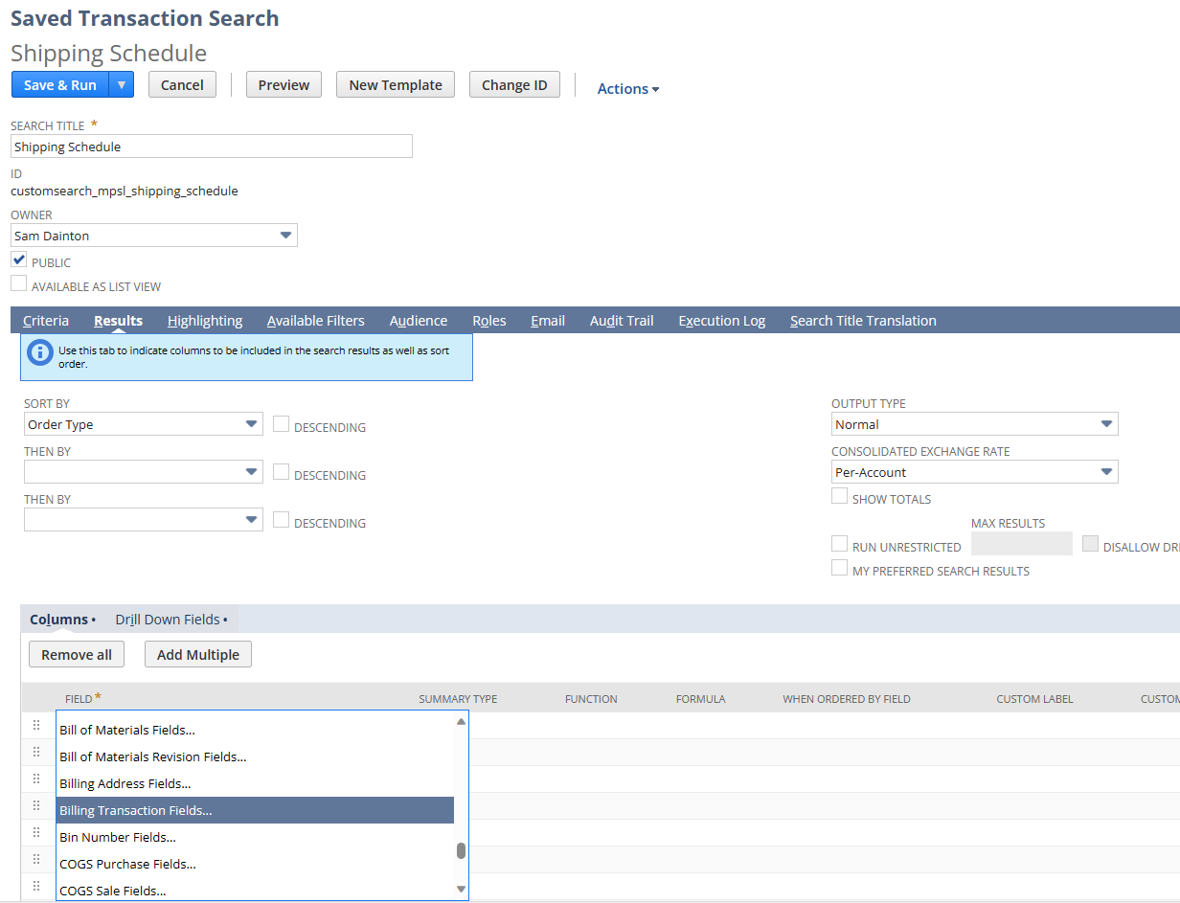
Task: Open the Save & Run split-button arrow
Action: point(123,84)
